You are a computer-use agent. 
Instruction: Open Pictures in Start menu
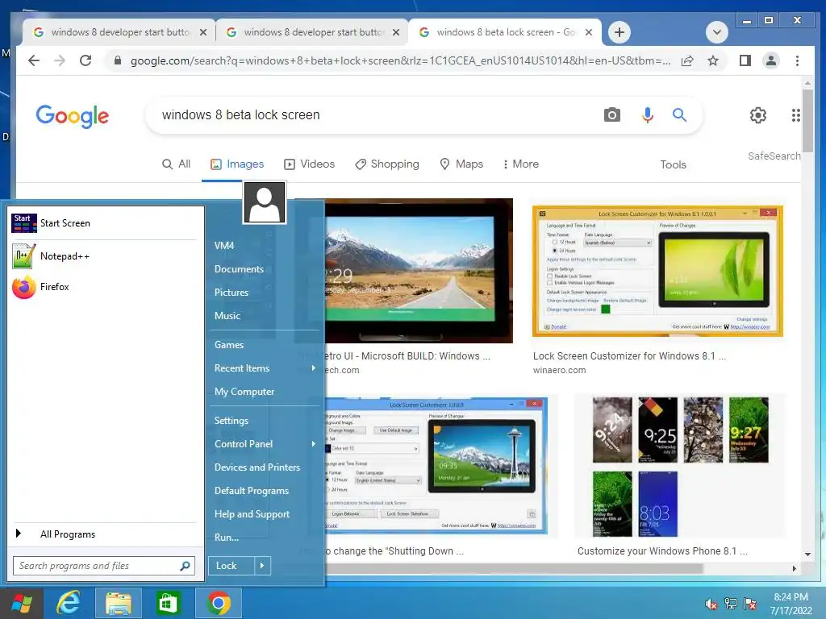coord(232,292)
